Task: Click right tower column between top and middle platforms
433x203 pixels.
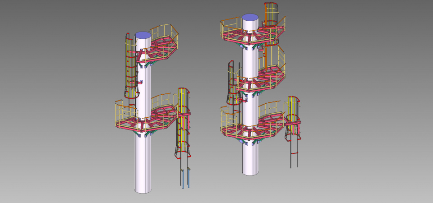Action: [x=250, y=61]
